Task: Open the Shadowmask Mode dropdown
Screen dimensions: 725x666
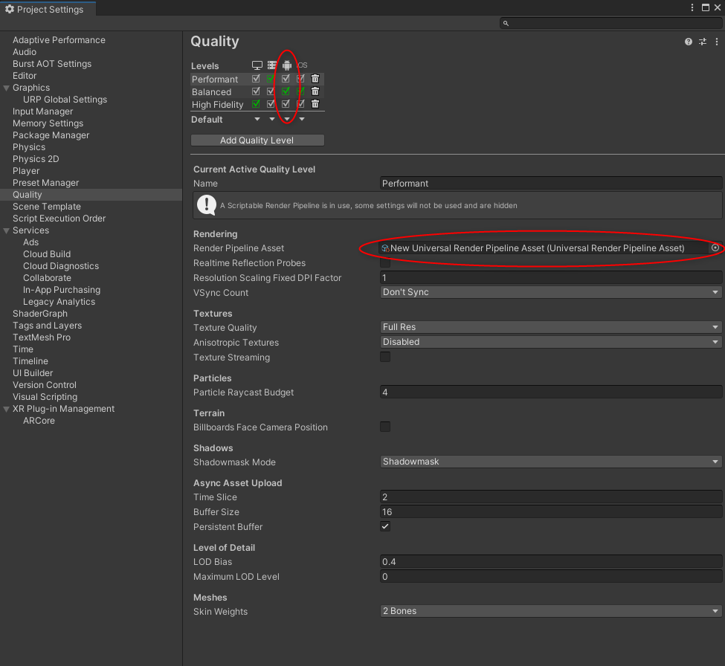Action: pyautogui.click(x=551, y=462)
